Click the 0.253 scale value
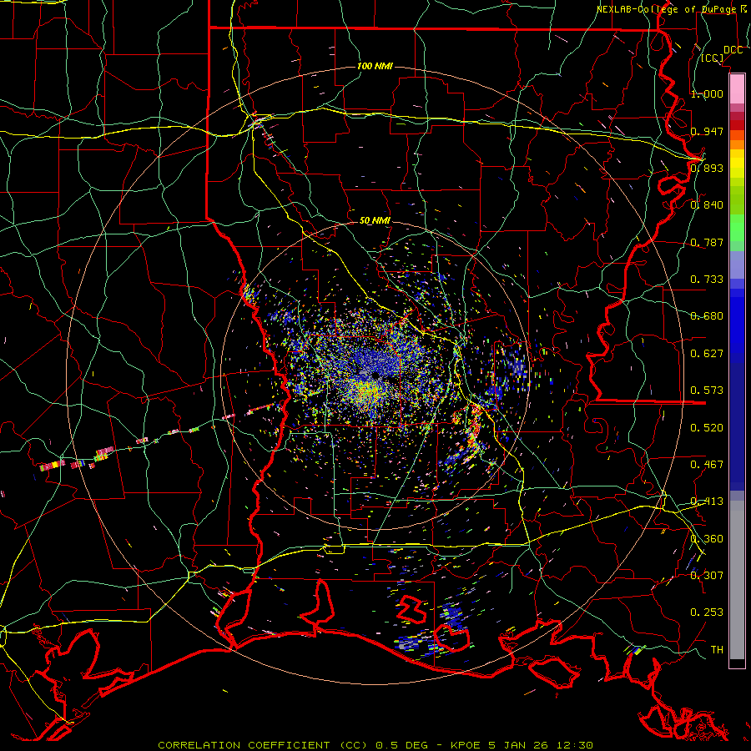The width and height of the screenshot is (751, 751). click(x=707, y=612)
